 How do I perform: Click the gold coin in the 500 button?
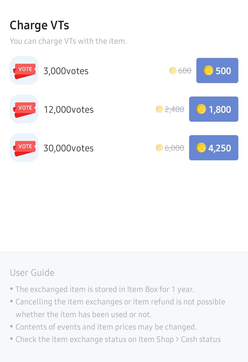[x=208, y=71]
